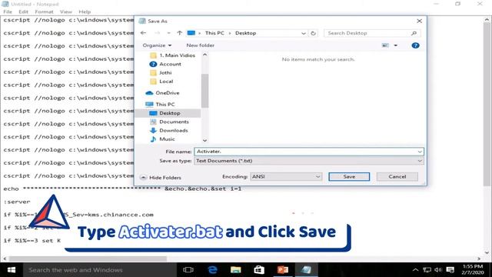Show hidden tray icons chevron

coord(415,270)
